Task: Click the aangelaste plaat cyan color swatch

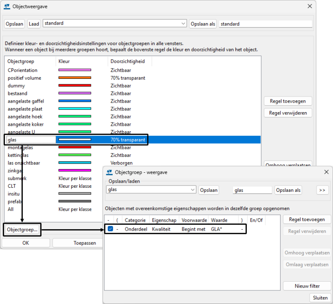Action: point(75,108)
